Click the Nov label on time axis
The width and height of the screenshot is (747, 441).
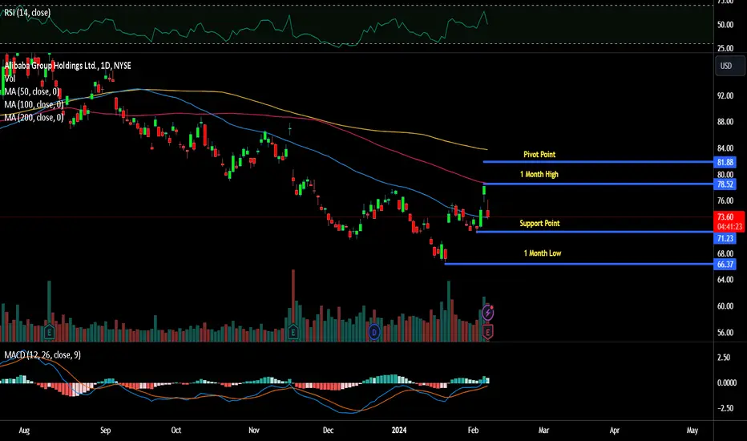pos(254,430)
